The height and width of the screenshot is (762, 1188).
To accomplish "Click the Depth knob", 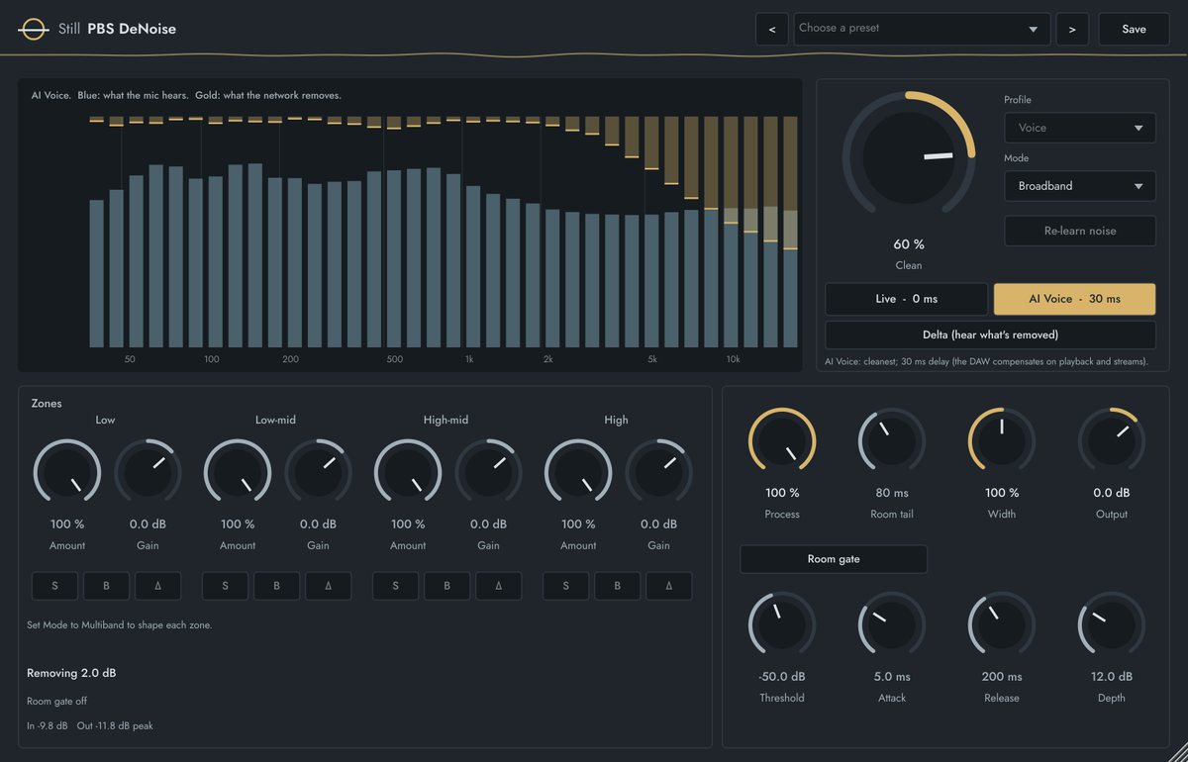I will pyautogui.click(x=1111, y=625).
